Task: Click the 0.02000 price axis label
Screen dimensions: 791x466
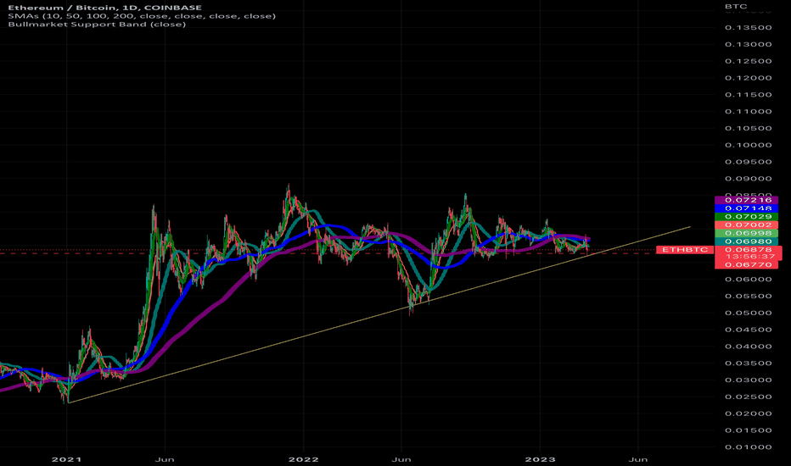Action: point(748,413)
